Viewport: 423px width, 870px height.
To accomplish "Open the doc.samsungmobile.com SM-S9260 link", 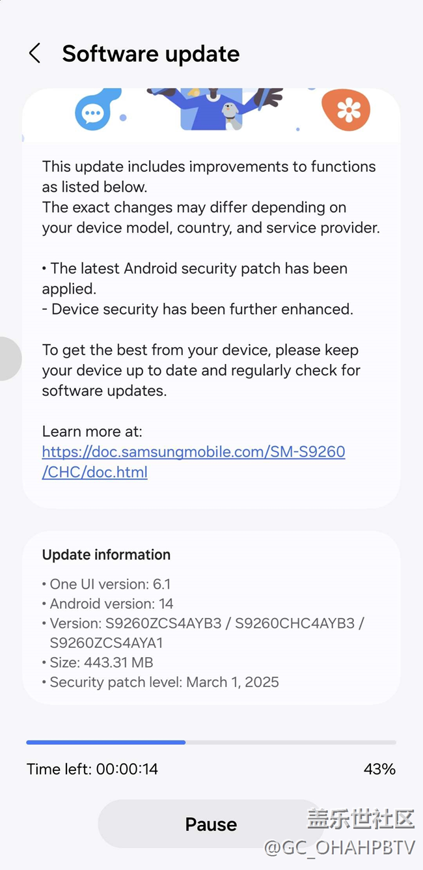I will pyautogui.click(x=193, y=461).
